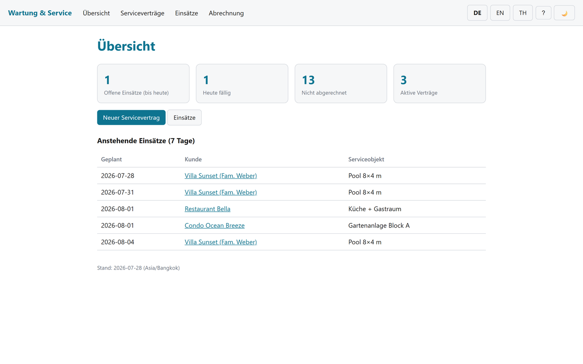Go to the Serviceverträge page

(x=142, y=13)
